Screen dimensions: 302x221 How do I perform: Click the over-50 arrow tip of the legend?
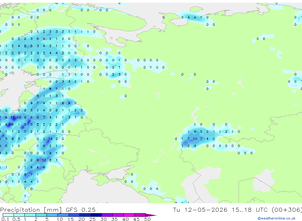pyautogui.click(x=151, y=215)
